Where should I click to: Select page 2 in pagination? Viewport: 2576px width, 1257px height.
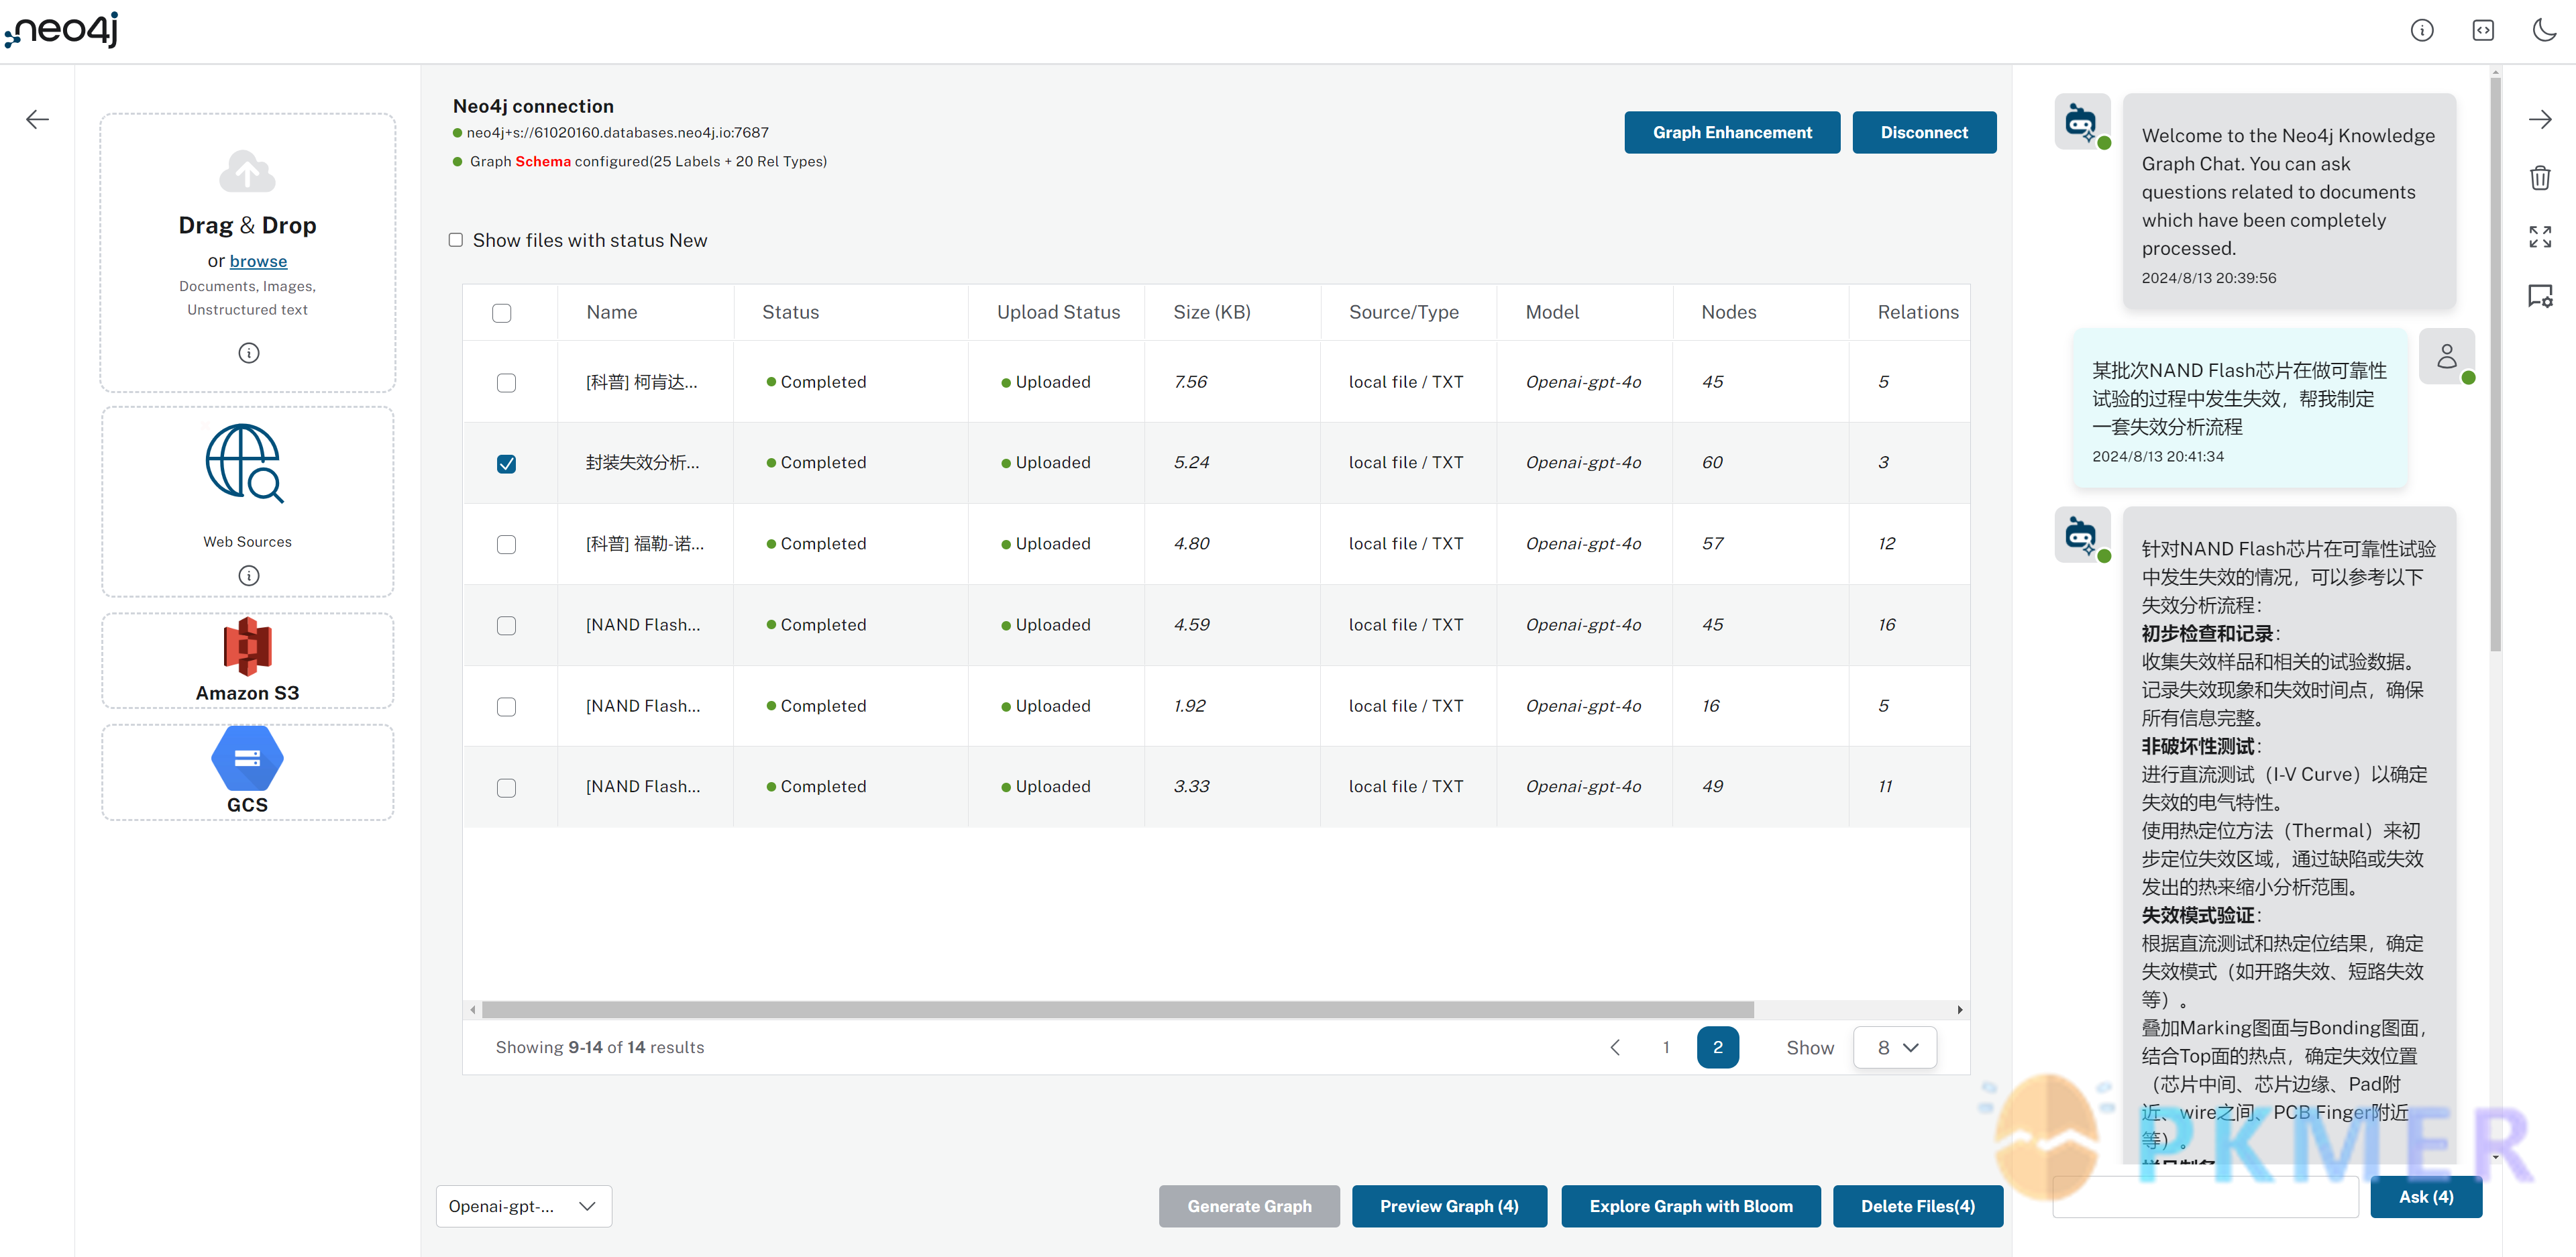pos(1718,1047)
